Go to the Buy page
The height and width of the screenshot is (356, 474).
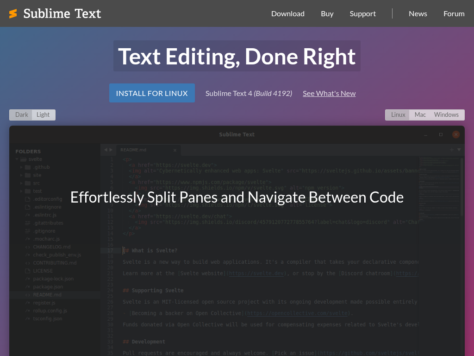click(x=327, y=13)
